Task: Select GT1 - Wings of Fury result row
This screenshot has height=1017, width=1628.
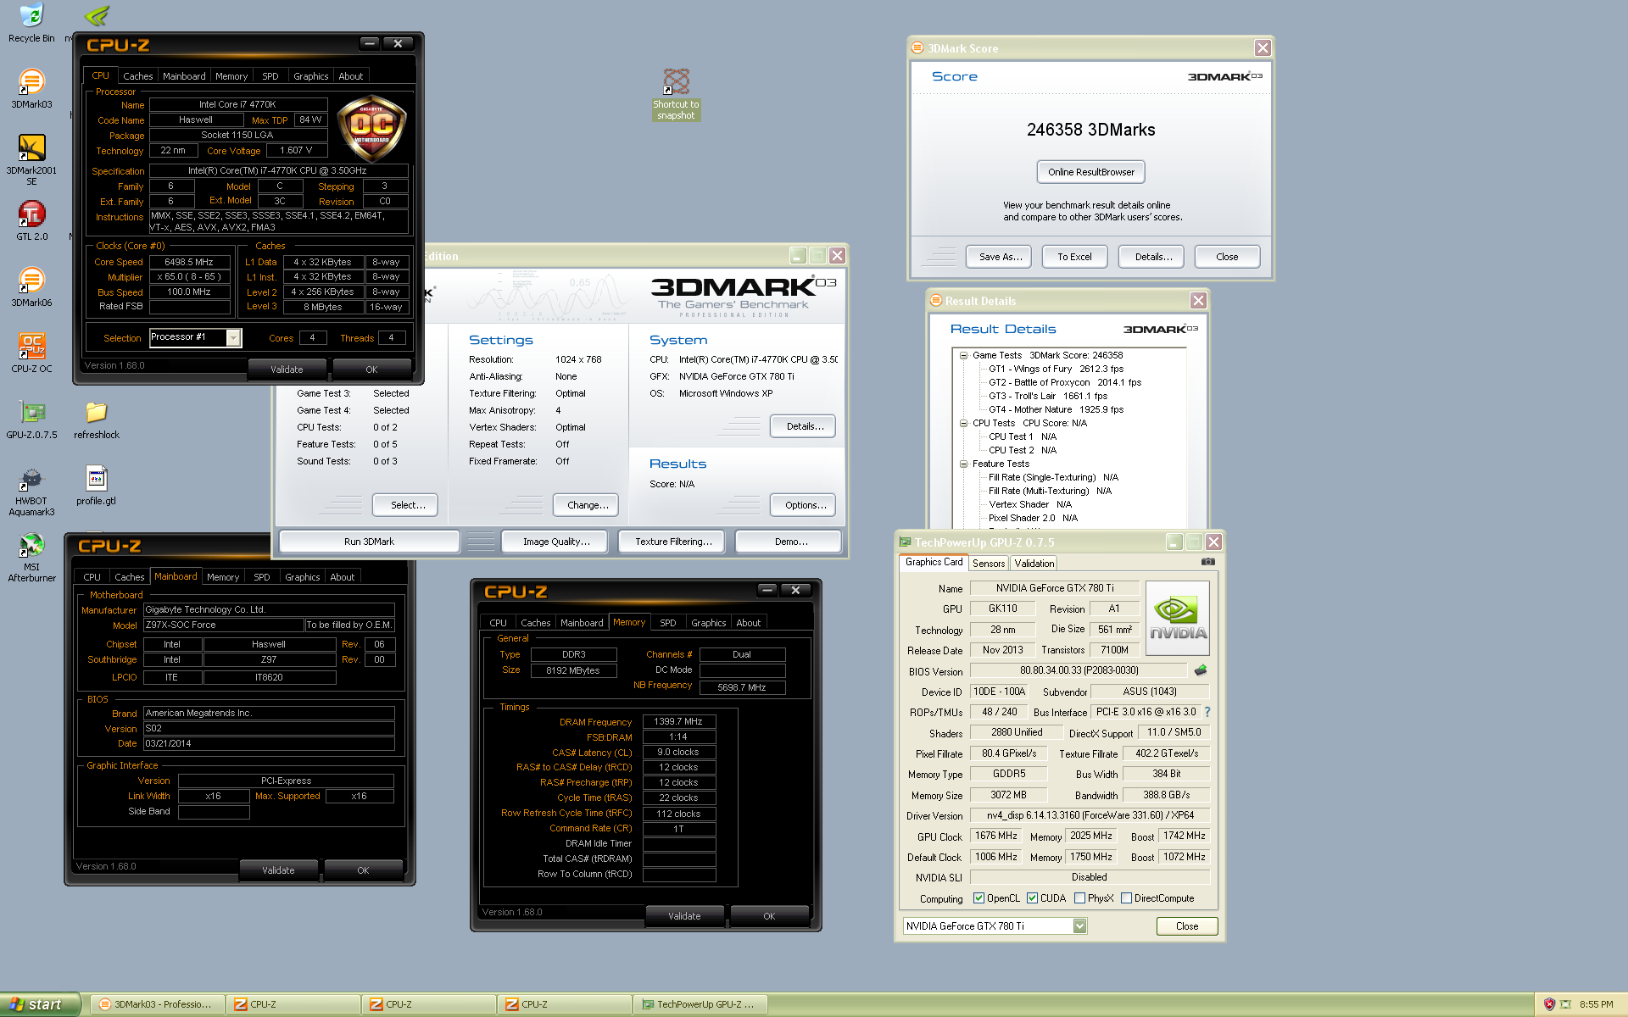Action: pyautogui.click(x=1056, y=369)
